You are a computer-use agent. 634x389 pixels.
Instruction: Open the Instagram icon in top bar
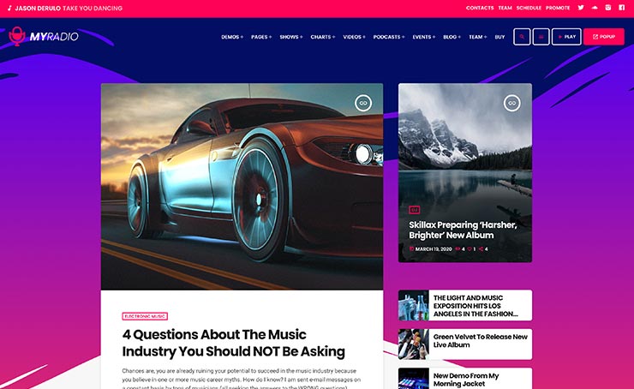(607, 8)
